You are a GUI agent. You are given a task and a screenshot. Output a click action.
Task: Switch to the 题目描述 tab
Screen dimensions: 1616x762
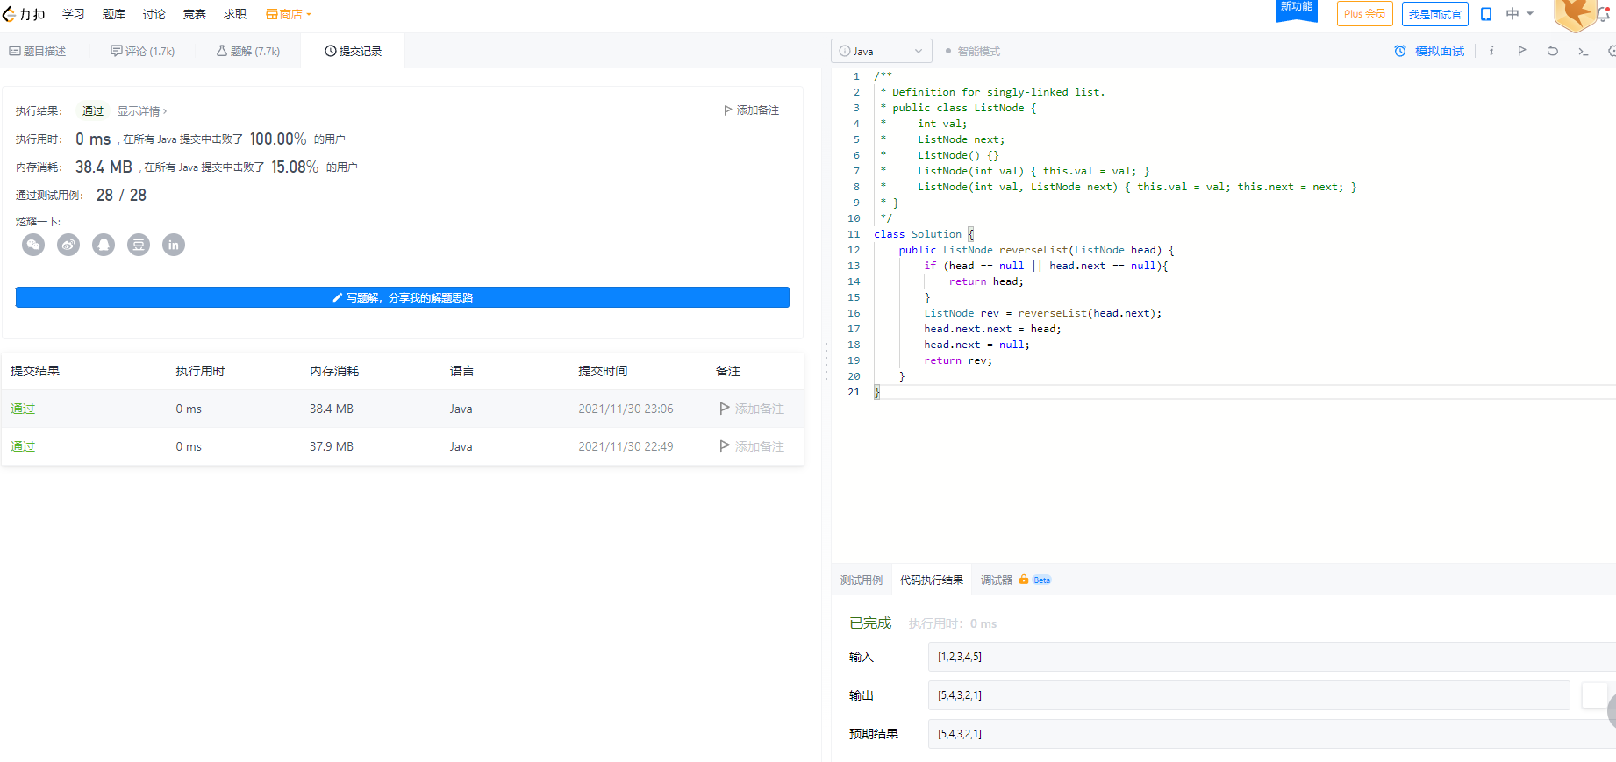38,51
